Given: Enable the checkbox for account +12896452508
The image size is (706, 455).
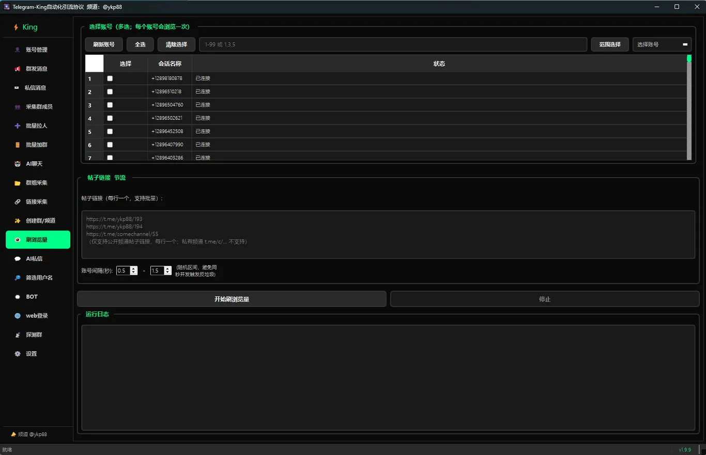Looking at the screenshot, I should tap(110, 131).
